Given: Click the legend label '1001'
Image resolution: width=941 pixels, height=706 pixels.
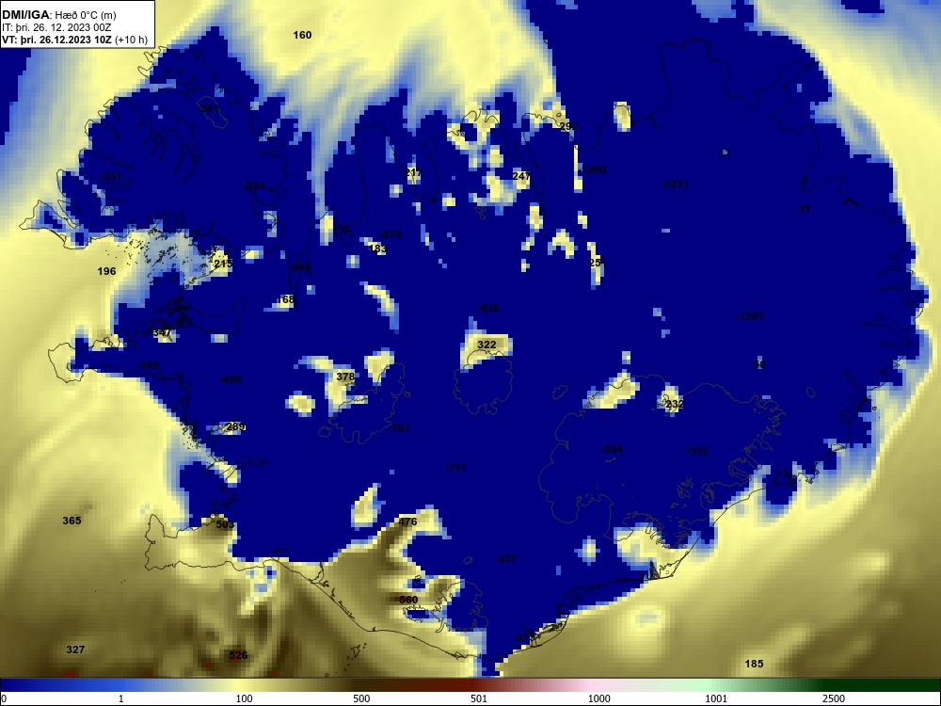Looking at the screenshot, I should click(x=716, y=698).
